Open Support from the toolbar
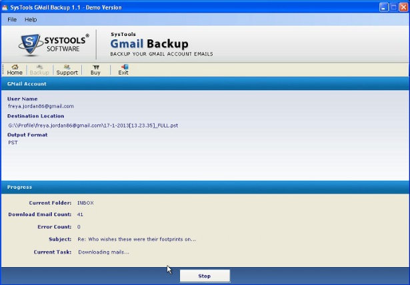 coord(67,70)
